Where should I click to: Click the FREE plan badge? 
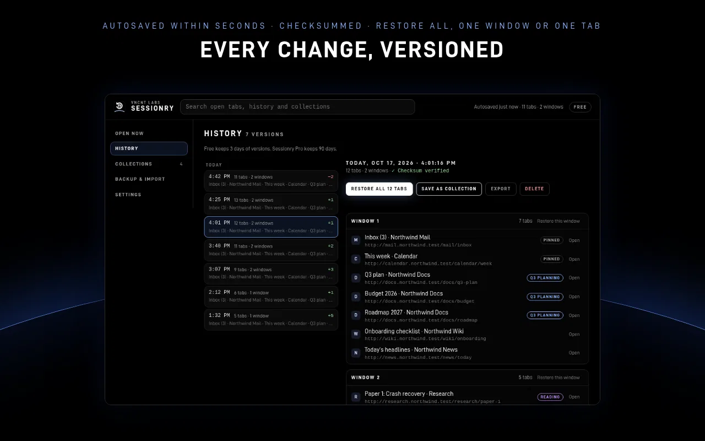pyautogui.click(x=580, y=107)
